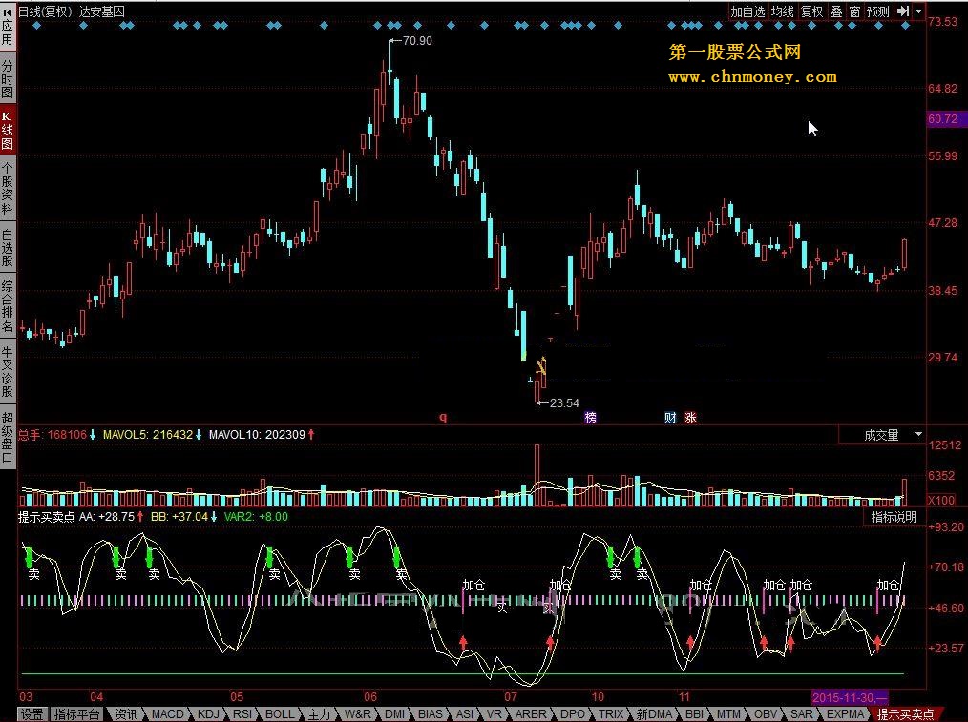Screen dimensions: 968x722
Task: Open the top-right toolbar dropdown arrow
Action: point(918,11)
